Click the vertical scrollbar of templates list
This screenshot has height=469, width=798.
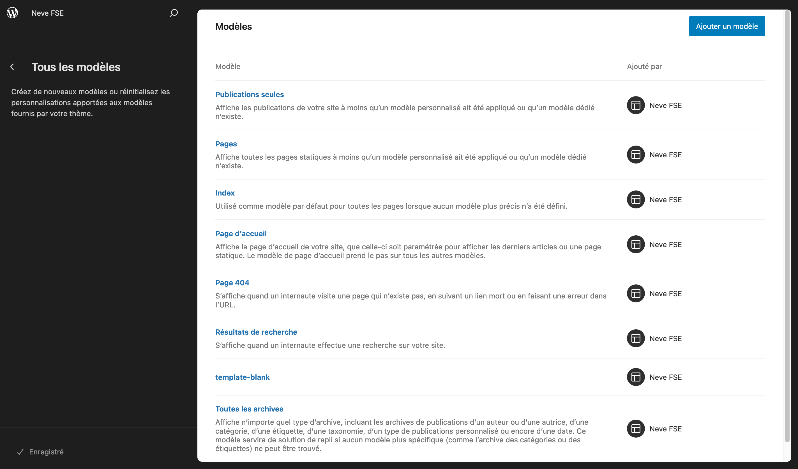pyautogui.click(x=787, y=222)
